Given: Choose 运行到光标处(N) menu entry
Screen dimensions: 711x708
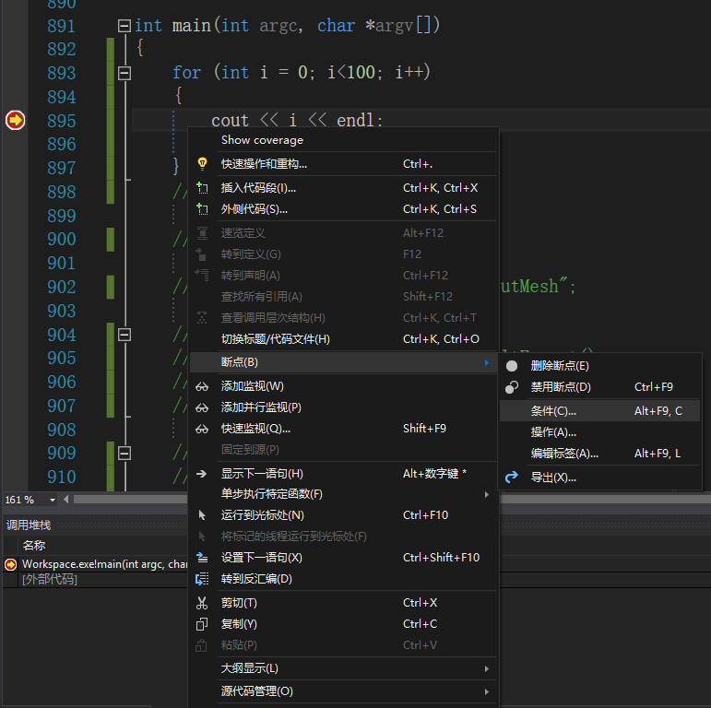Looking at the screenshot, I should pyautogui.click(x=343, y=515).
